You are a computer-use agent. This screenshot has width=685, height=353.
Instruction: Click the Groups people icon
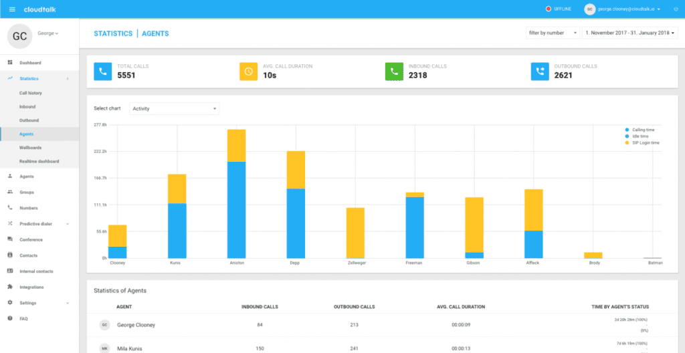click(x=10, y=193)
